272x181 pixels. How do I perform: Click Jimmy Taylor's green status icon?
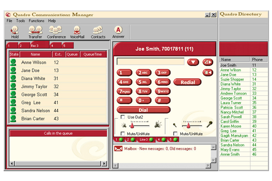(x=13, y=86)
